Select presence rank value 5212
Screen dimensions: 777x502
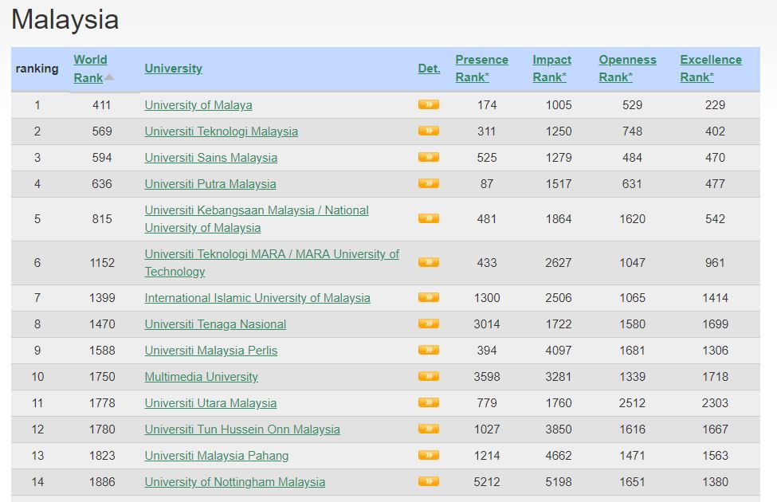(x=487, y=482)
